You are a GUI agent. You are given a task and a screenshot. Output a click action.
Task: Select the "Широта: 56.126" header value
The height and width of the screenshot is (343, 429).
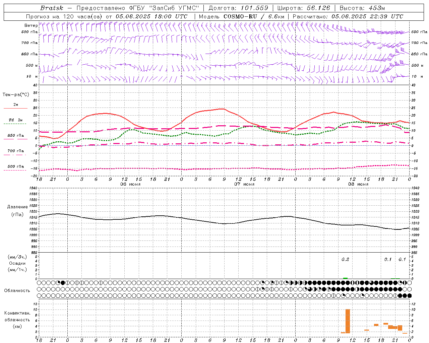[x=304, y=8]
